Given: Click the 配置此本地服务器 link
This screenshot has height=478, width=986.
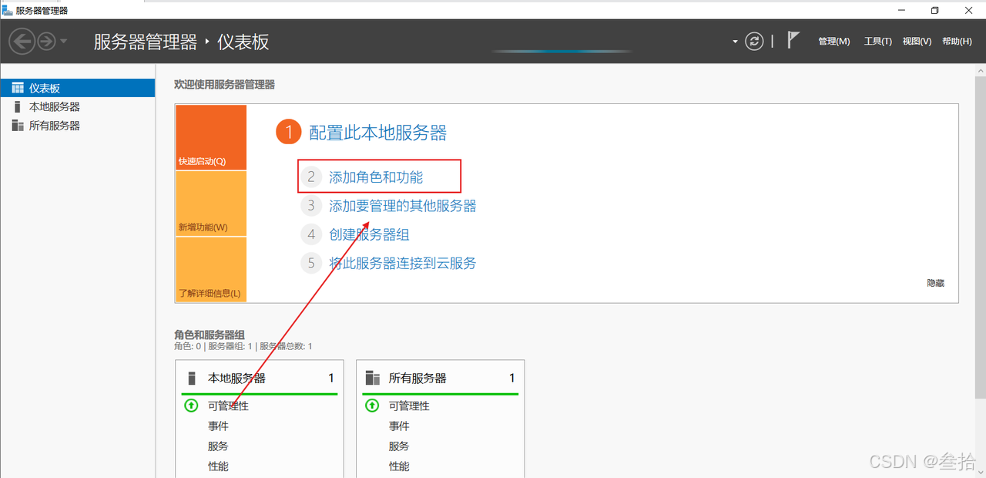Looking at the screenshot, I should tap(377, 133).
